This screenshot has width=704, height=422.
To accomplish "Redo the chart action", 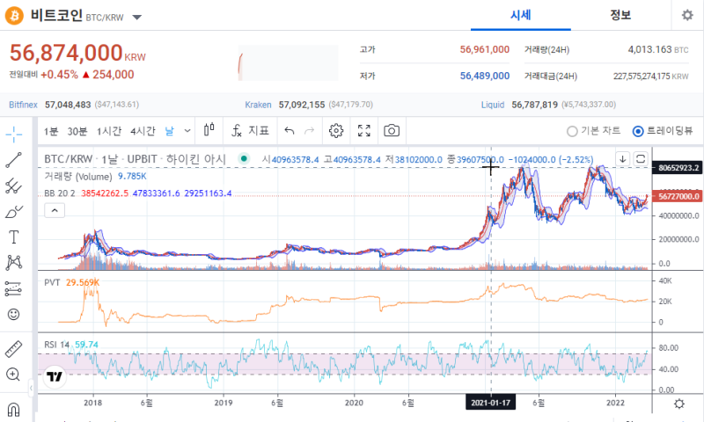I will [x=310, y=130].
